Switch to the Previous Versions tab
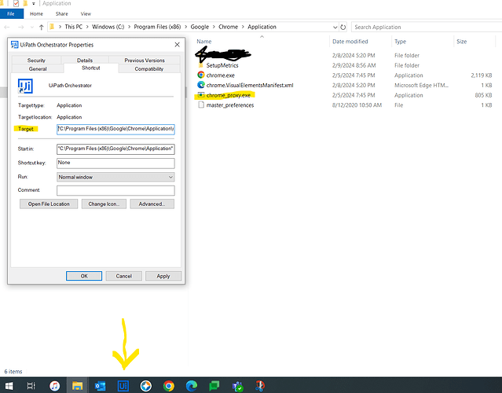This screenshot has height=393, width=502. pyautogui.click(x=145, y=60)
